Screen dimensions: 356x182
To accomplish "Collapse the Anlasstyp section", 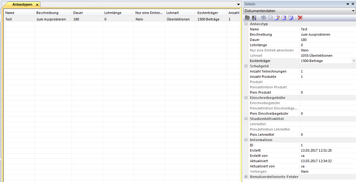I will point(246,24).
